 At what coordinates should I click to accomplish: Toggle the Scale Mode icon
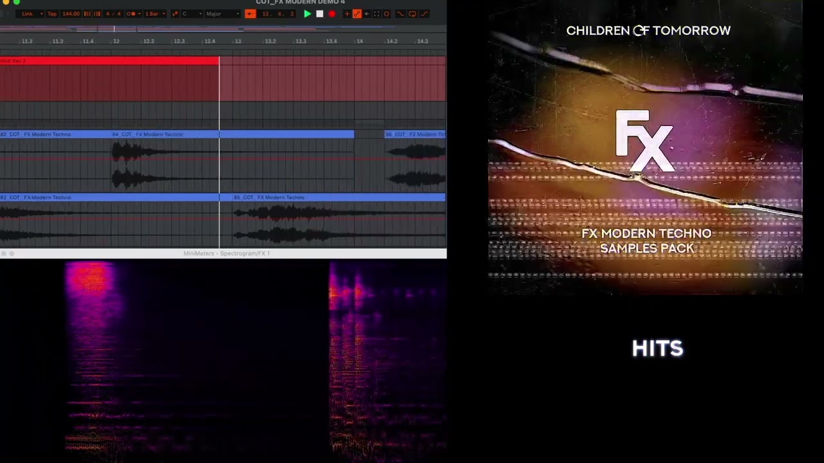click(x=174, y=14)
